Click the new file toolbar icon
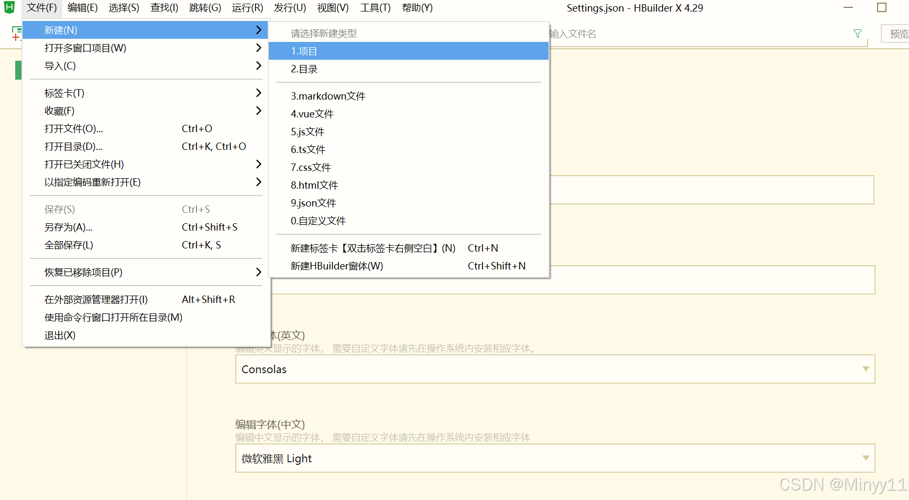This screenshot has width=909, height=500. point(16,34)
